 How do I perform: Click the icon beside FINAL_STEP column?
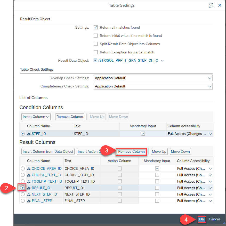click(x=29, y=201)
